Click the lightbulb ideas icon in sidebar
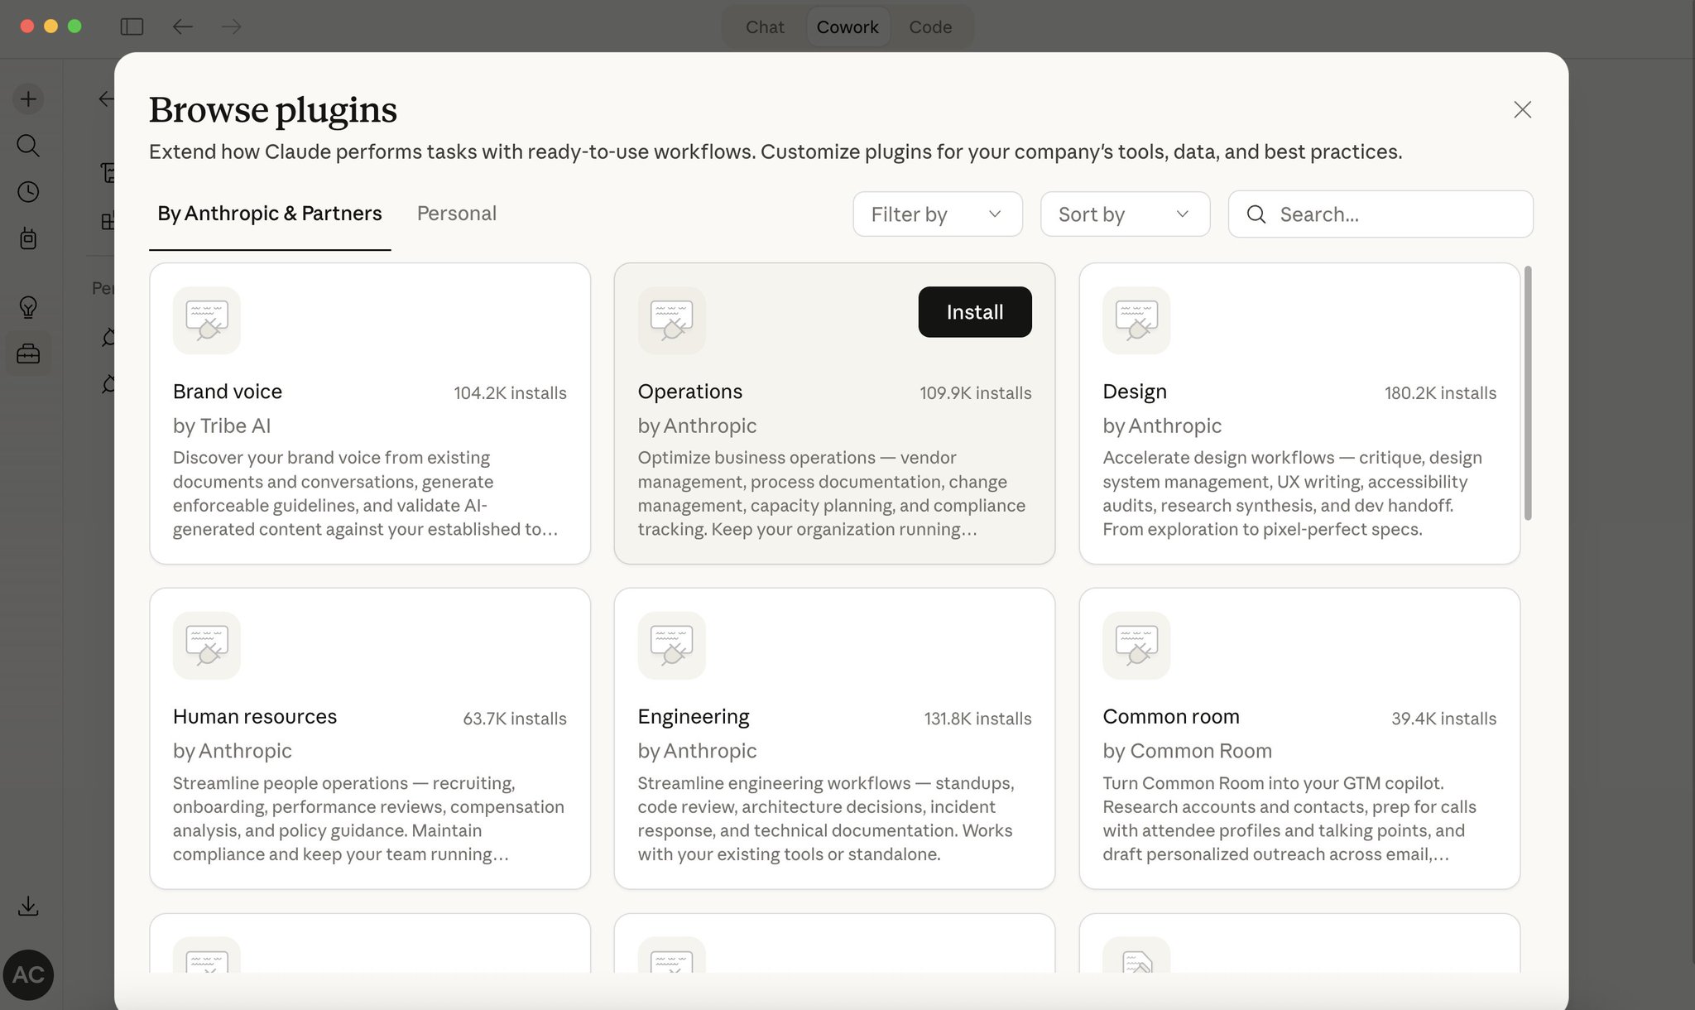Screen dimensions: 1695x1010 pos(28,307)
